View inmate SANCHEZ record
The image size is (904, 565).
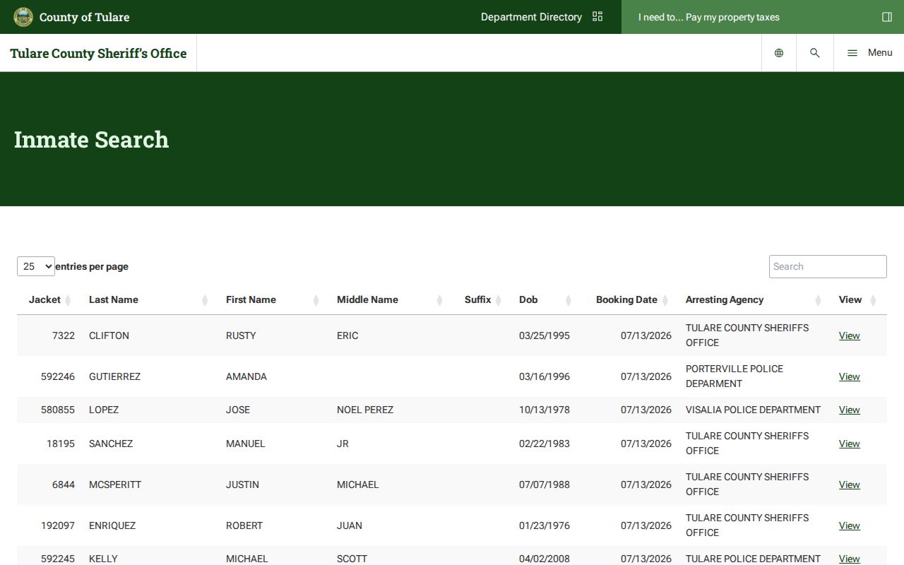[849, 444]
